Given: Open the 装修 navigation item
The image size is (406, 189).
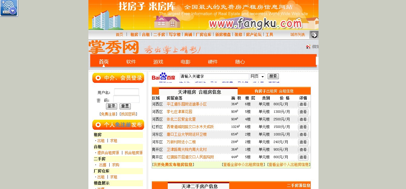Looking at the screenshot, I should click(238, 34).
